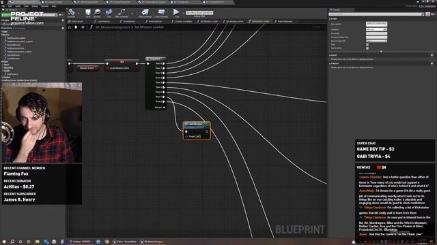Screen dimensions: 437x245
Task: Switch to the Reset Mission graph tab
Action: (x=155, y=21)
